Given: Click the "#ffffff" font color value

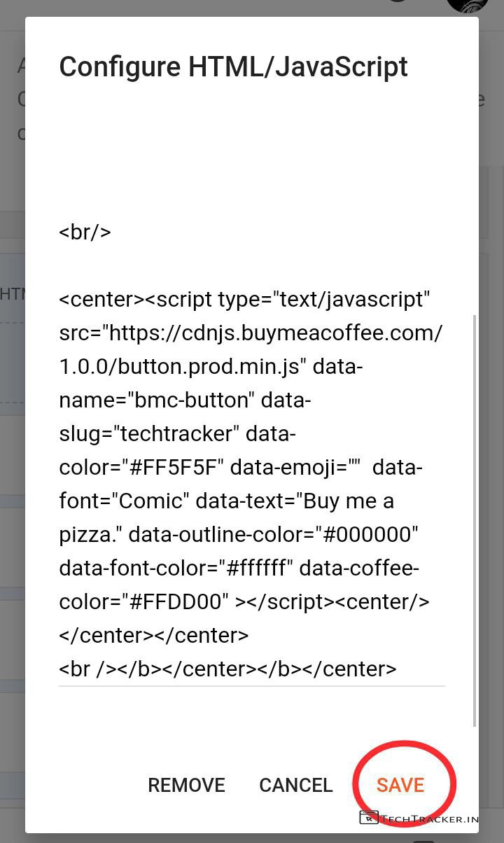Looking at the screenshot, I should point(256,568).
